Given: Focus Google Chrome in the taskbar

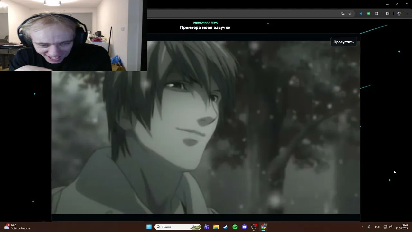Looking at the screenshot, I should [264, 227].
